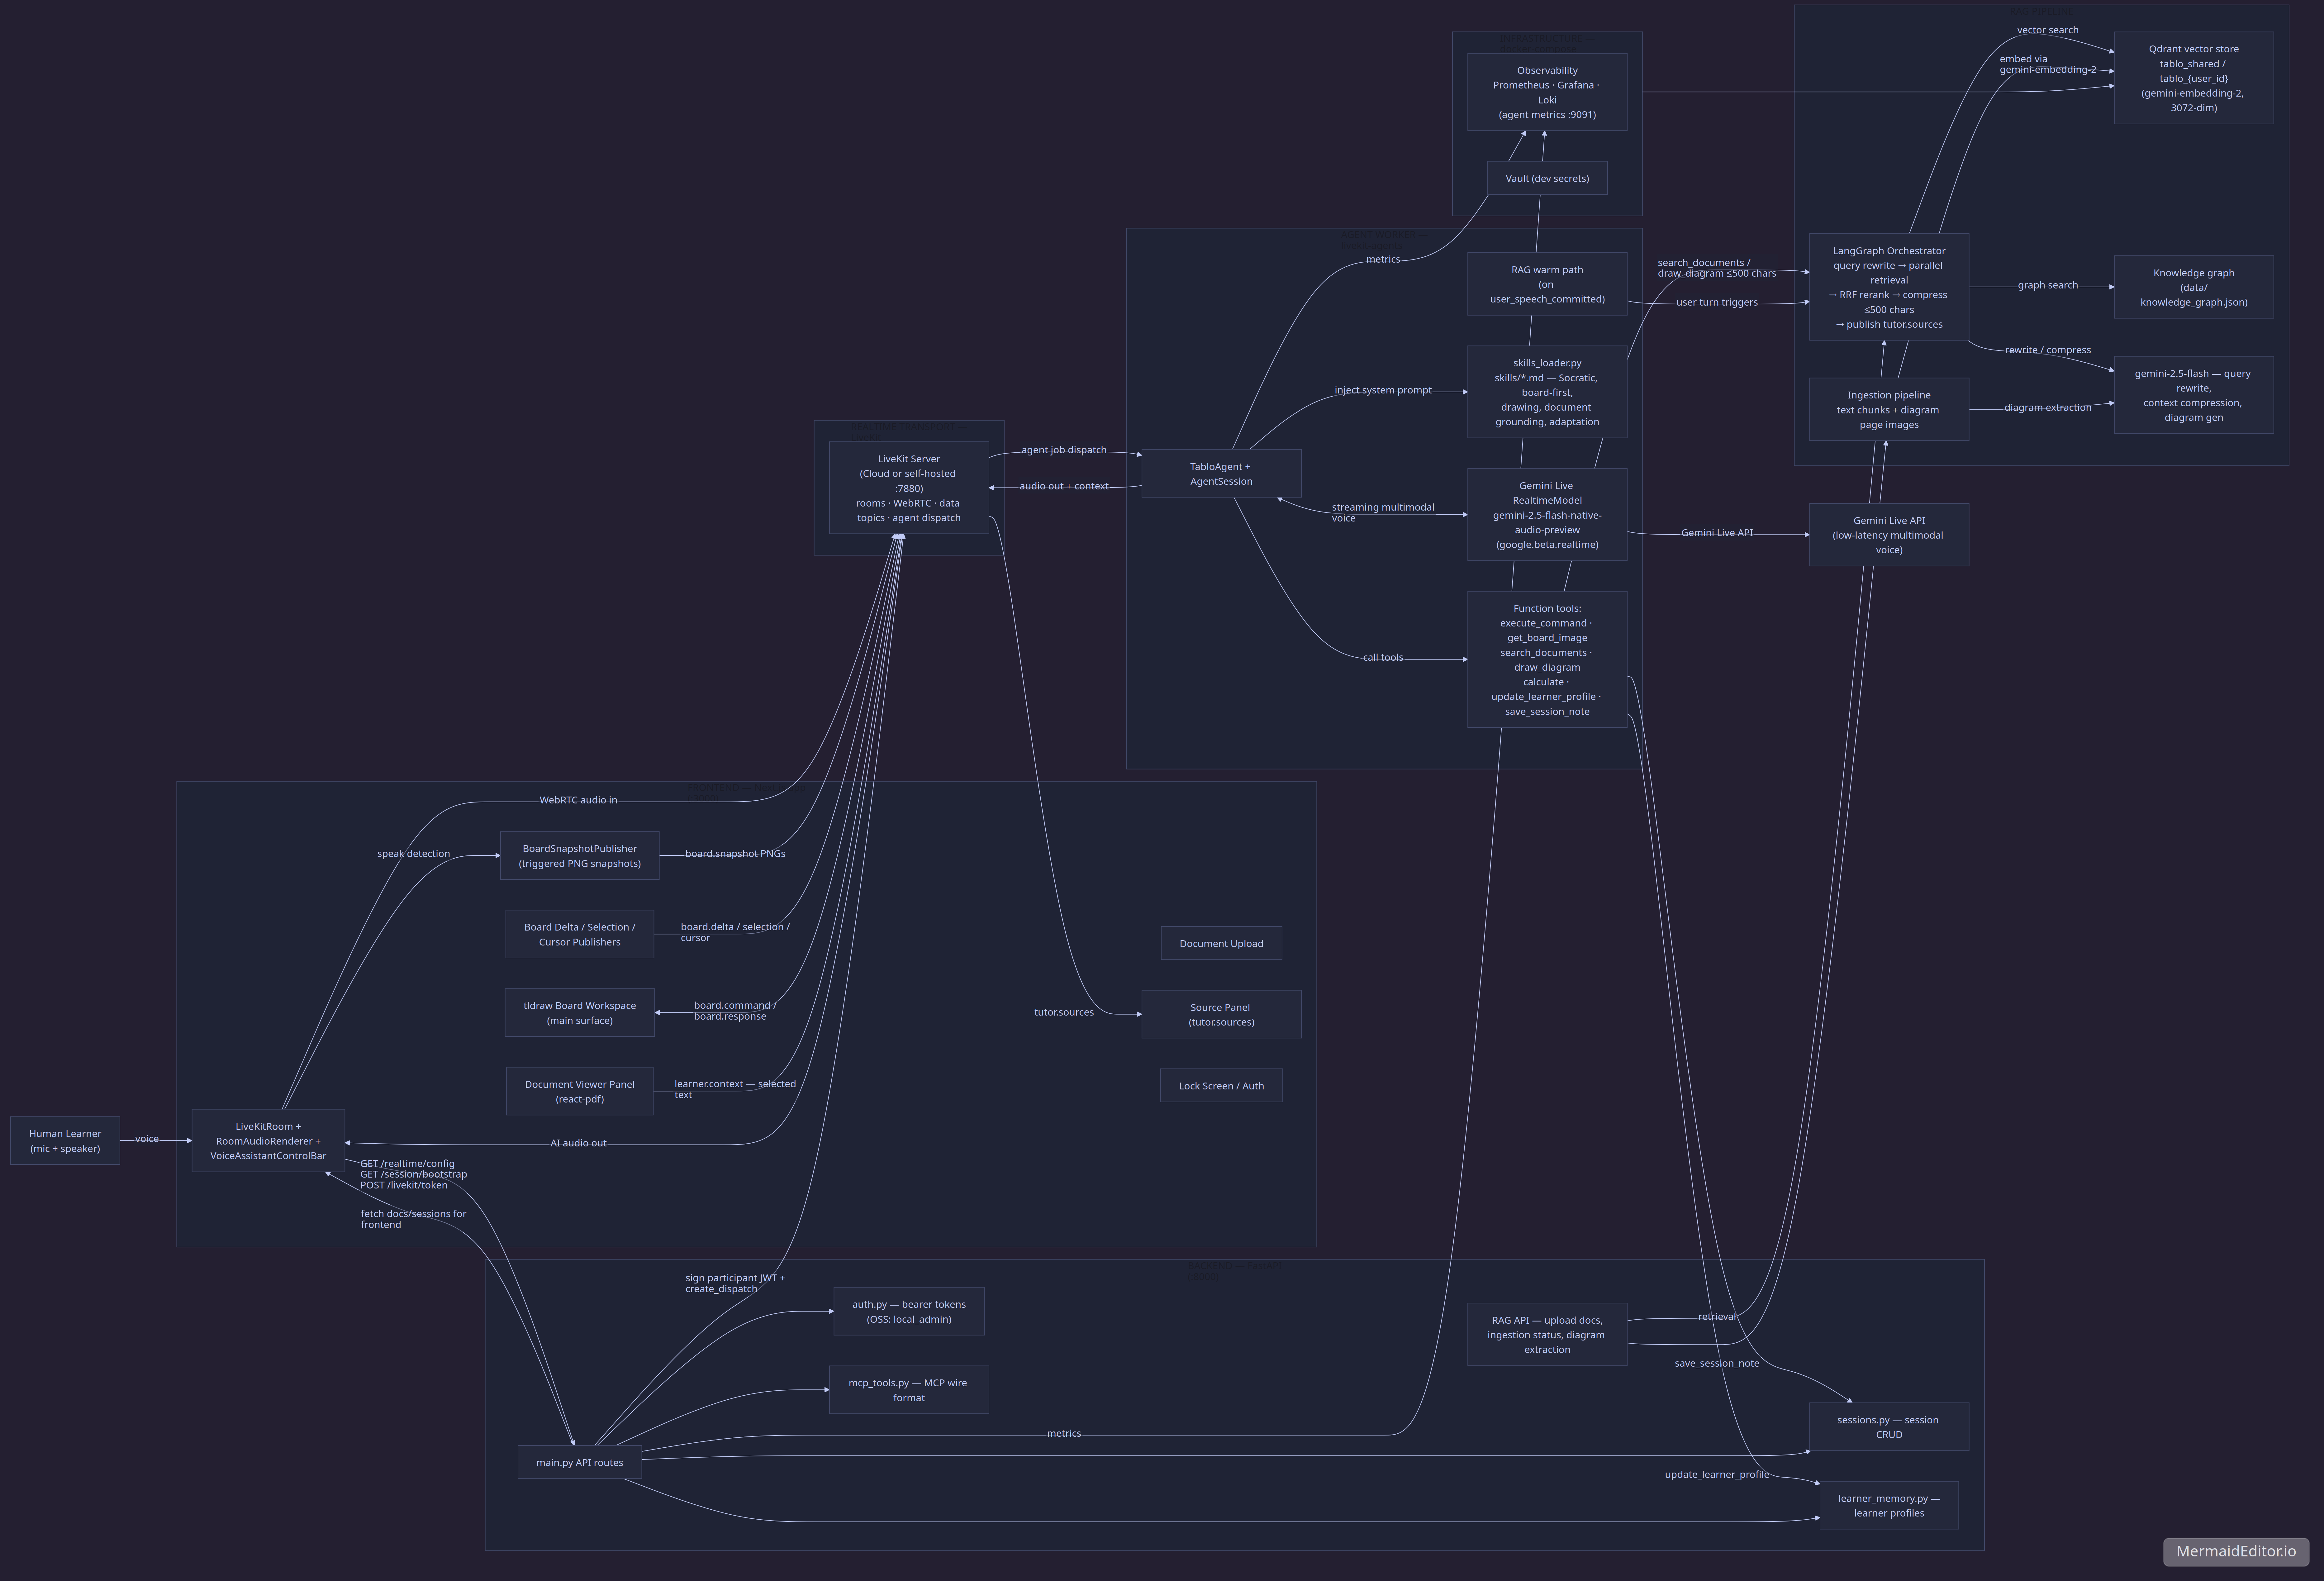This screenshot has height=1581, width=2324.
Task: Click the Source Panel node box
Action: click(1221, 1014)
